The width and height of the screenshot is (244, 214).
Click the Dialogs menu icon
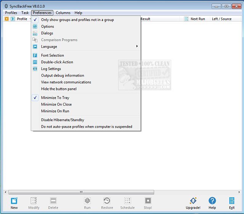(x=35, y=33)
